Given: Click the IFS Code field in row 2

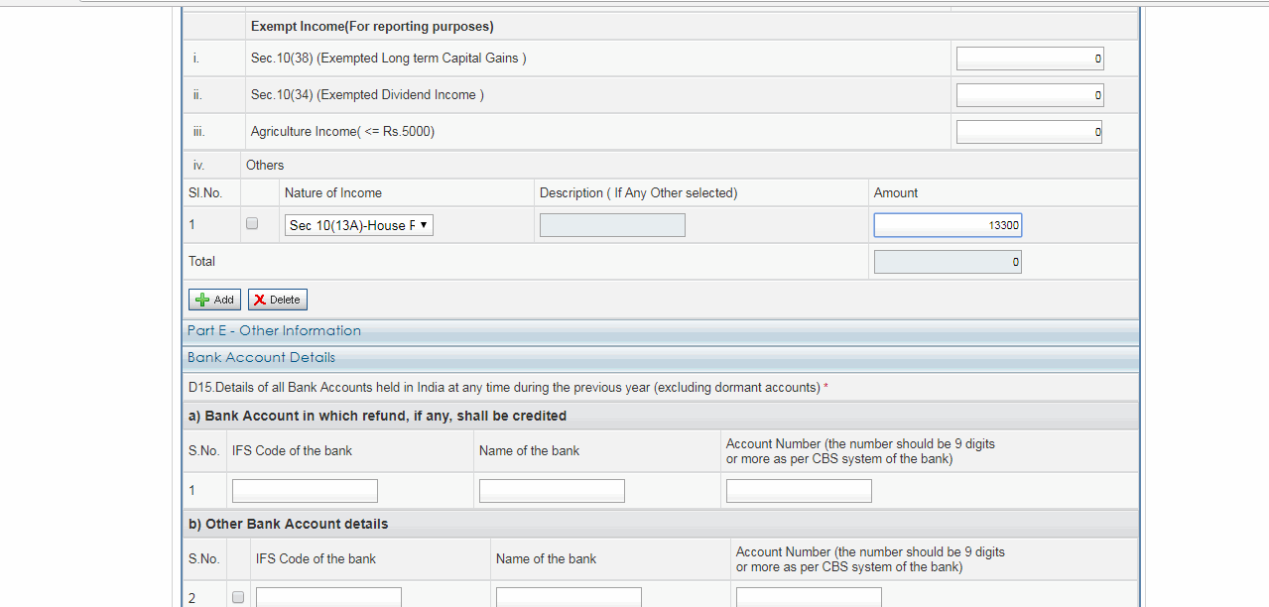Looking at the screenshot, I should tap(328, 597).
